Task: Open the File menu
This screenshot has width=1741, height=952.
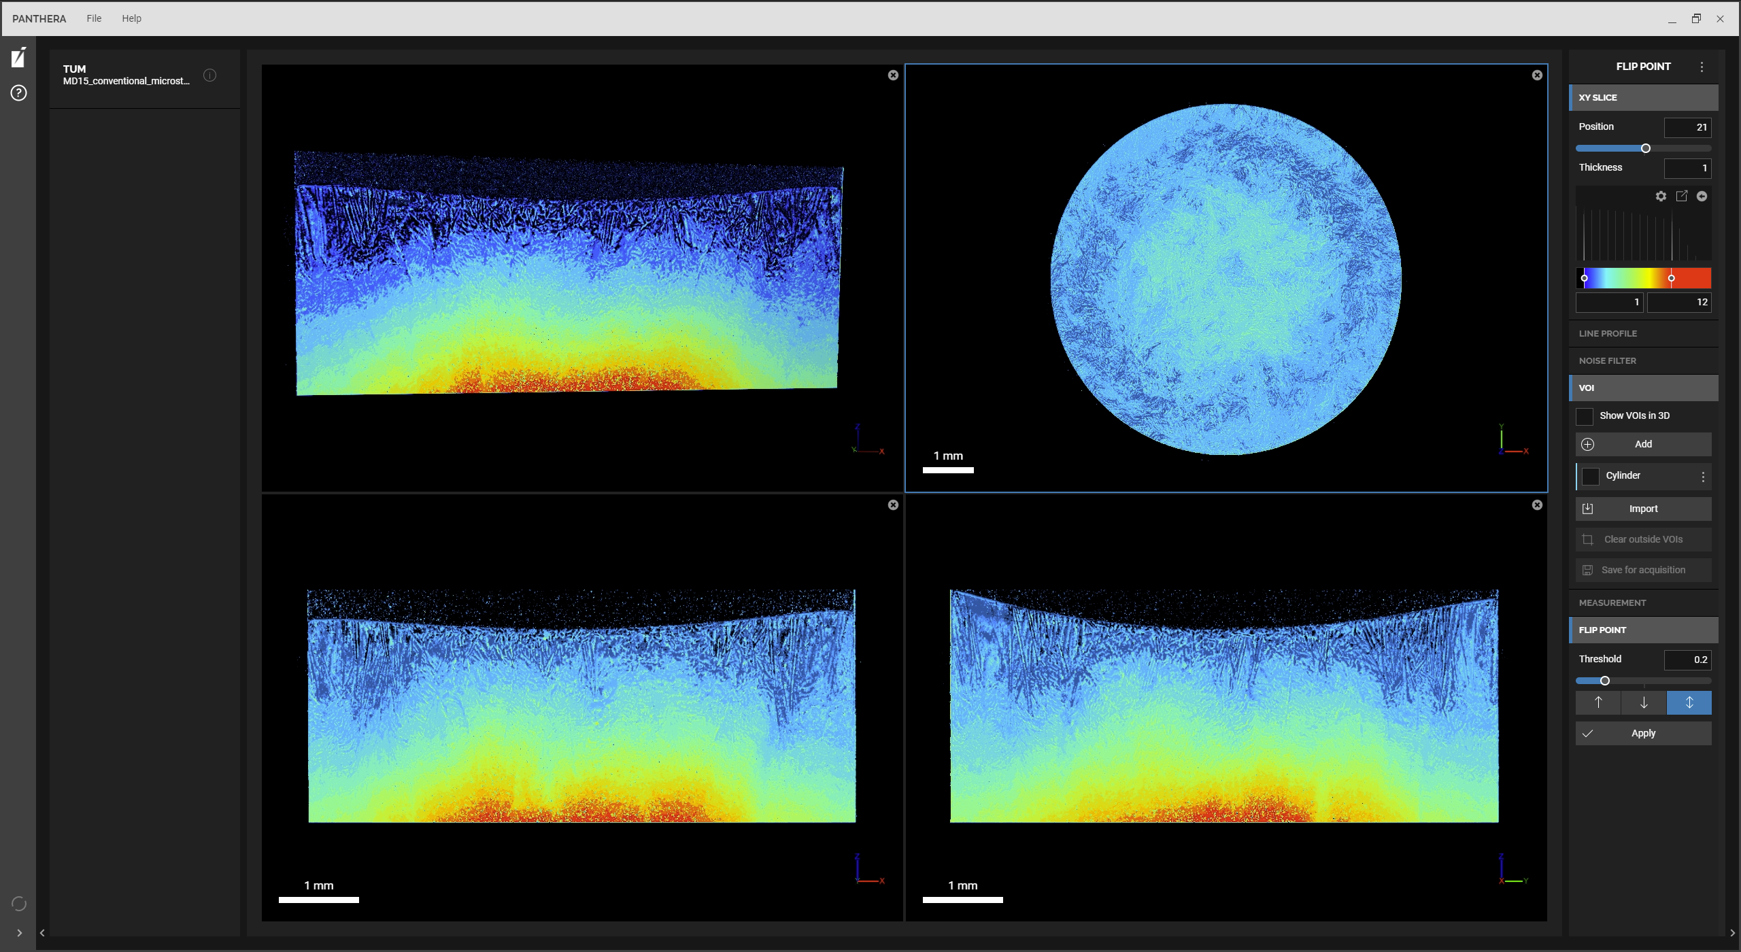Action: [94, 18]
